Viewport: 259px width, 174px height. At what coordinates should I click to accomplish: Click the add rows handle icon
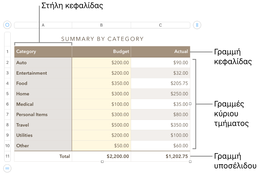click(7, 169)
